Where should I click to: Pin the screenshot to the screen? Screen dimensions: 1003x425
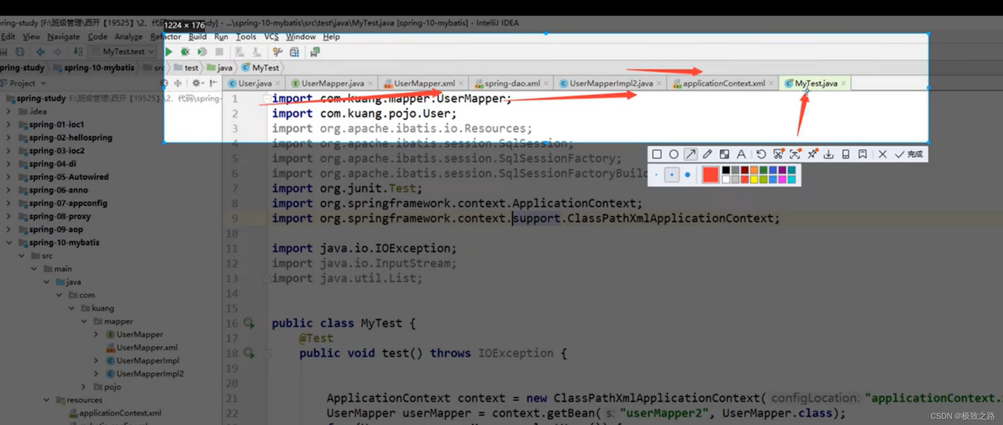(812, 154)
